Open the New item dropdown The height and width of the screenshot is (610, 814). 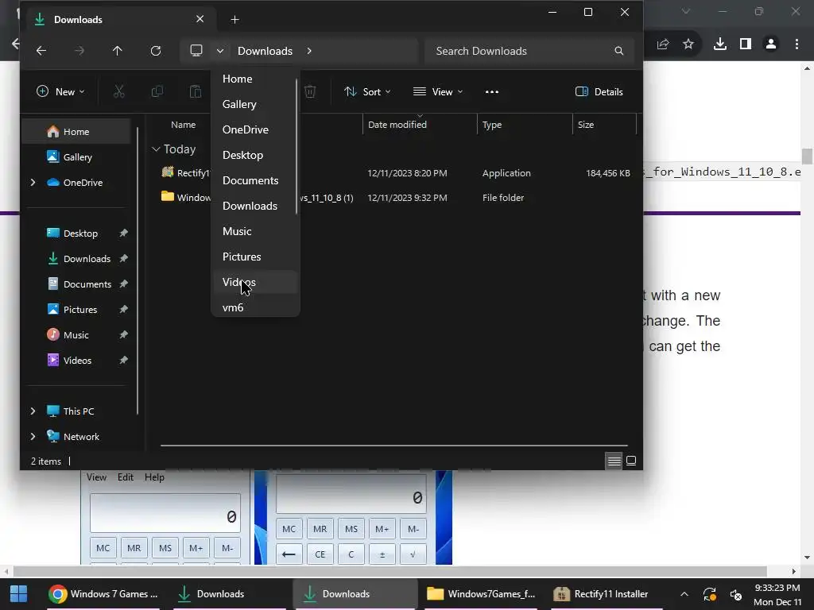pyautogui.click(x=60, y=92)
